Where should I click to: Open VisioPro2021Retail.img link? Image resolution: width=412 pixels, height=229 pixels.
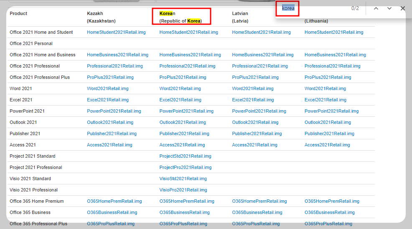pos(183,190)
